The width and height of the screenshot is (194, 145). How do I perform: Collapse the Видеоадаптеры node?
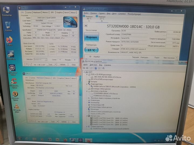[x=87, y=84]
